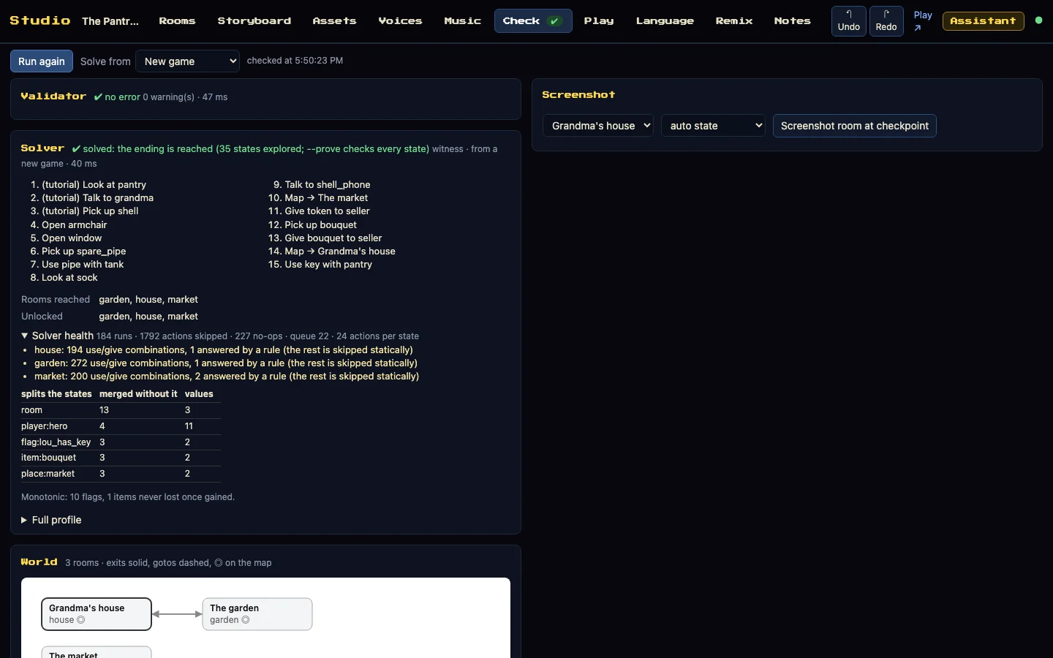Click step 15 Use key with pantry
Screen dimensions: 1053x658
(328, 265)
